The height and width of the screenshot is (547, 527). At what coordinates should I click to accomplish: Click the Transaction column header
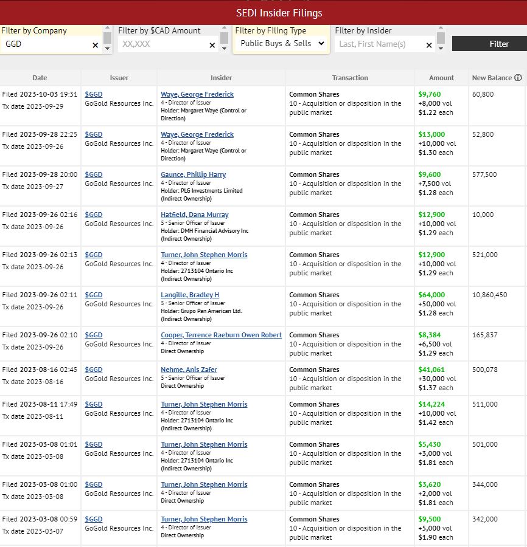(350, 78)
